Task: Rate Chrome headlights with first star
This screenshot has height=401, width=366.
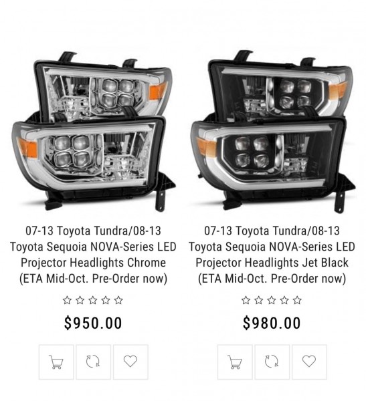Action: [67, 300]
